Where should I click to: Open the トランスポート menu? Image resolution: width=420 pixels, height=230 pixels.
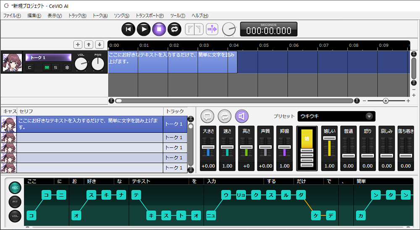coord(150,16)
